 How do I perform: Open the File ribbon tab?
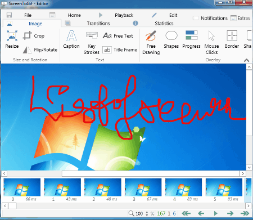pyautogui.click(x=28, y=15)
